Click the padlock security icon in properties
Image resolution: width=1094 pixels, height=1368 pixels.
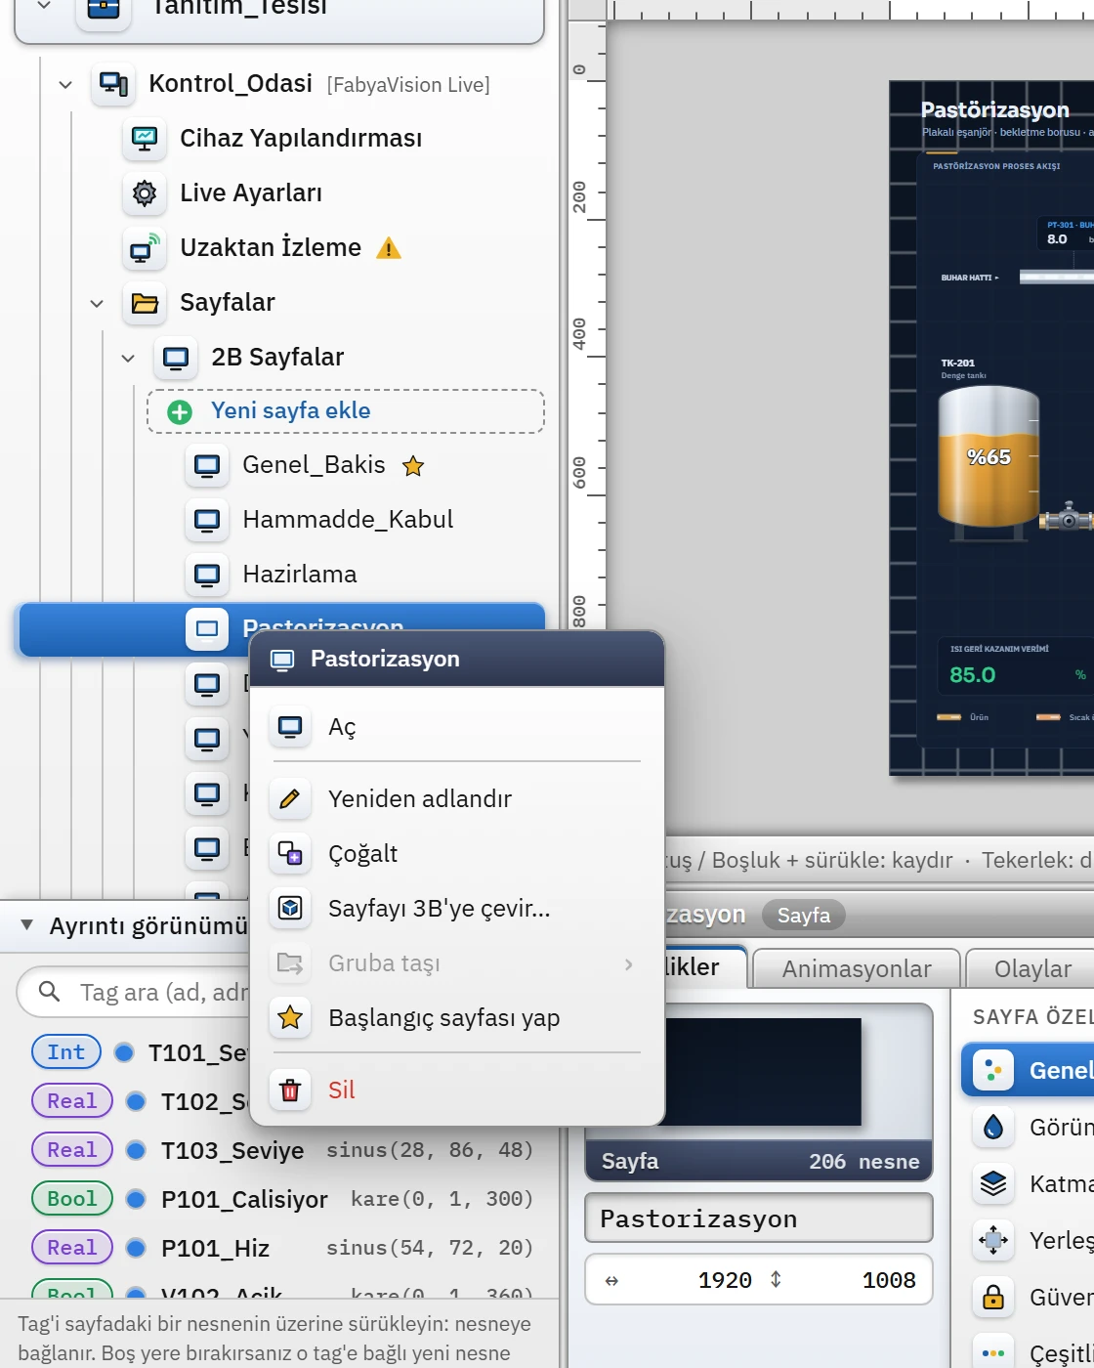[993, 1297]
